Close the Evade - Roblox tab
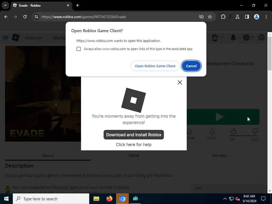Screen dimensions: 272x204 [68, 5]
